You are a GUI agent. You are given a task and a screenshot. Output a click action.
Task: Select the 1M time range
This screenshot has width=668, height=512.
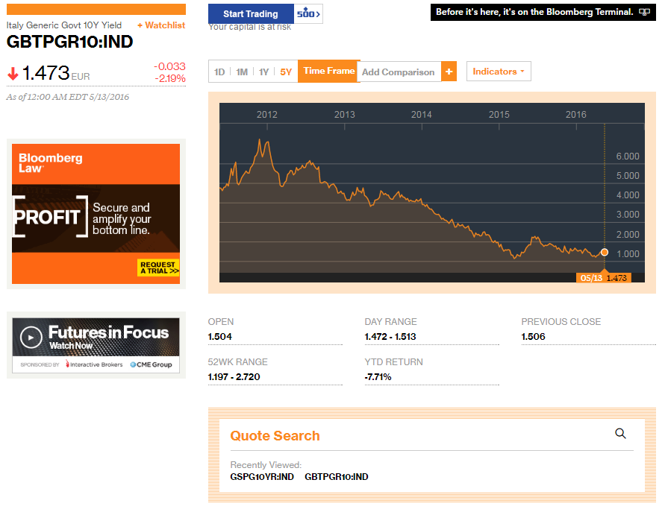click(x=242, y=72)
